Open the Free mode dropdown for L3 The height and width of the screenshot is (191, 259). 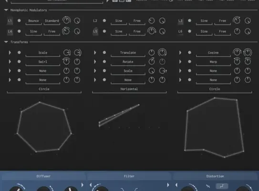[x=222, y=21]
